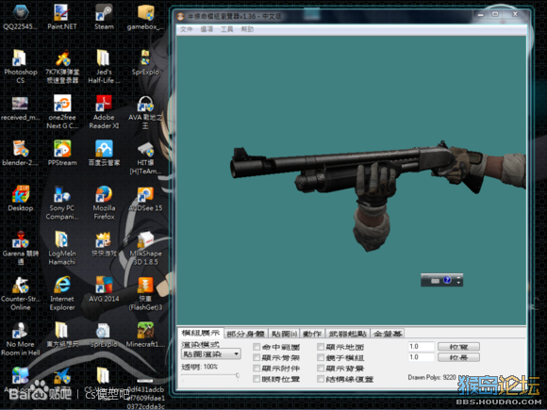Screen dimensions: 547x410
Task: Open Internet Explorer desktop icon
Action: pos(62,293)
